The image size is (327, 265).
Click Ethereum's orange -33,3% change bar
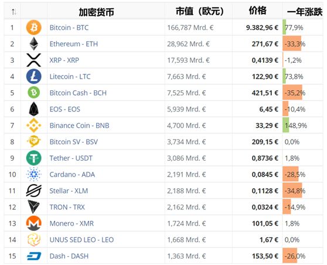[292, 43]
